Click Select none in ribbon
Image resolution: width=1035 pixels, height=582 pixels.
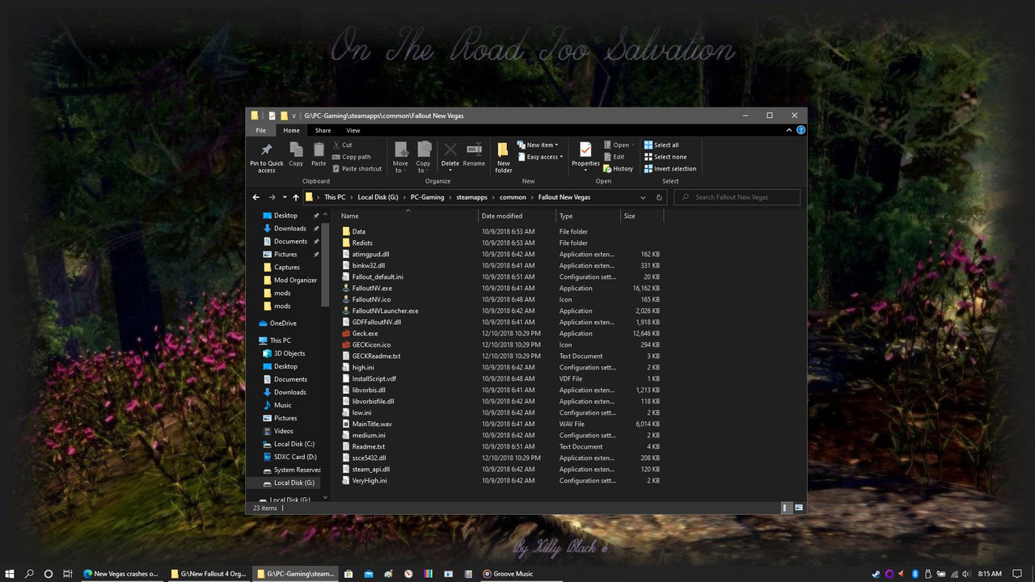(x=665, y=157)
